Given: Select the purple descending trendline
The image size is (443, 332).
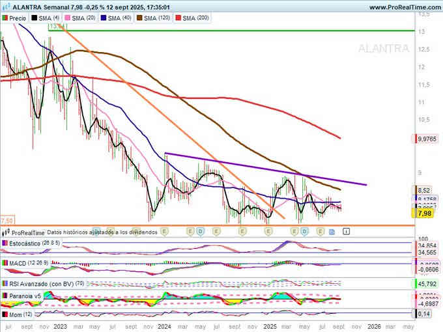Looking at the screenshot, I should tap(266, 169).
